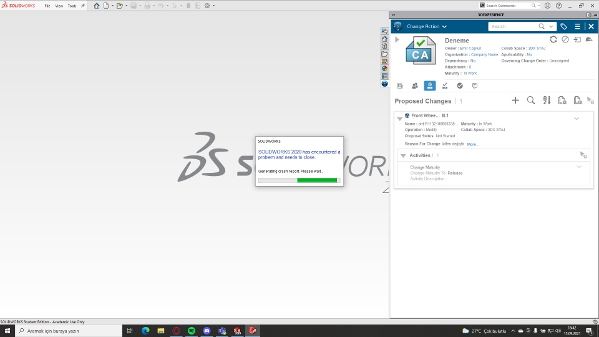Open the File Explorer task pane tab
The width and height of the screenshot is (599, 337).
(x=385, y=54)
